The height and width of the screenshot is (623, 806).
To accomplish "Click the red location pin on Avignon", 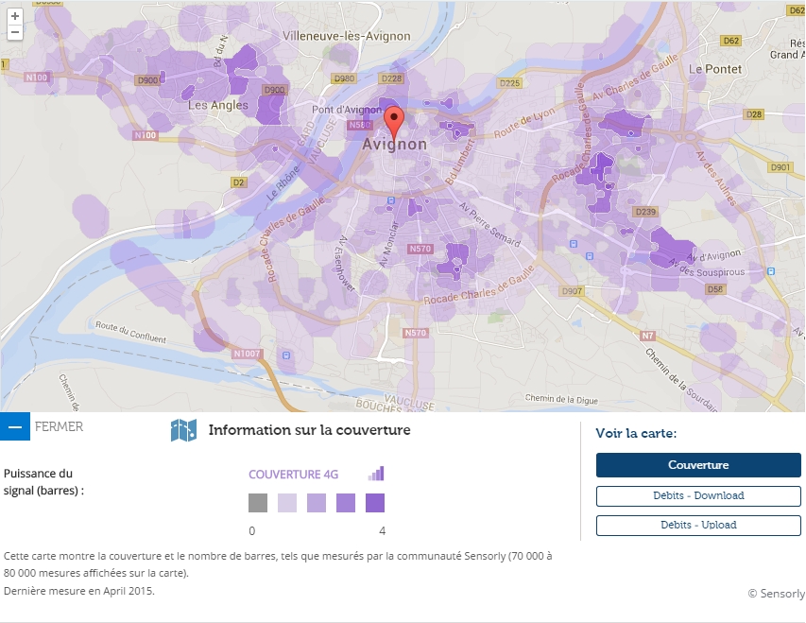I will 396,118.
